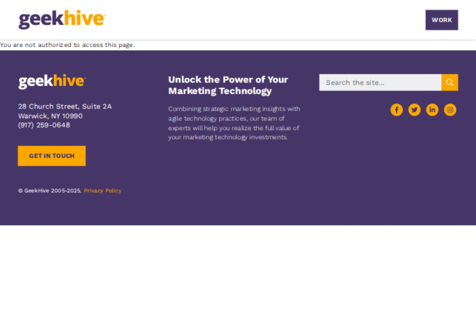Click the GeekHive 2005-2025 copyright text
The width and height of the screenshot is (476, 317).
50,191
